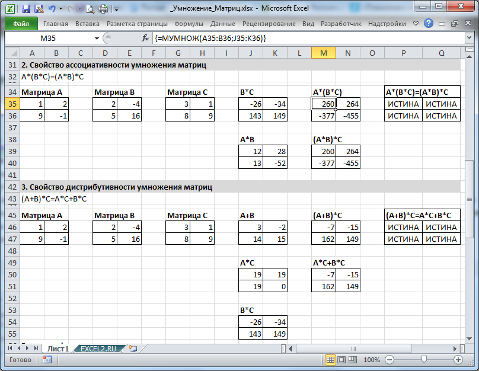
Task: Restore the workbook window in ribbon
Action: coord(455,24)
